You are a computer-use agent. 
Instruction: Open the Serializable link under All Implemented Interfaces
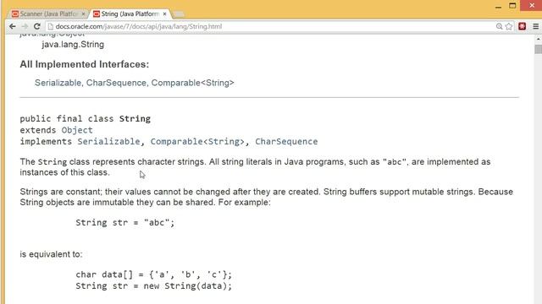58,83
